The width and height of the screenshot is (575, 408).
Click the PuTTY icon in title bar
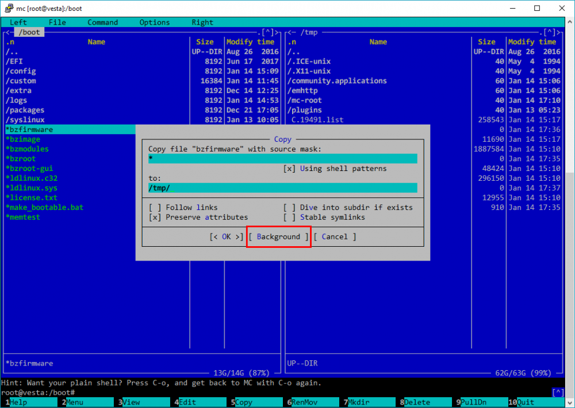click(9, 8)
